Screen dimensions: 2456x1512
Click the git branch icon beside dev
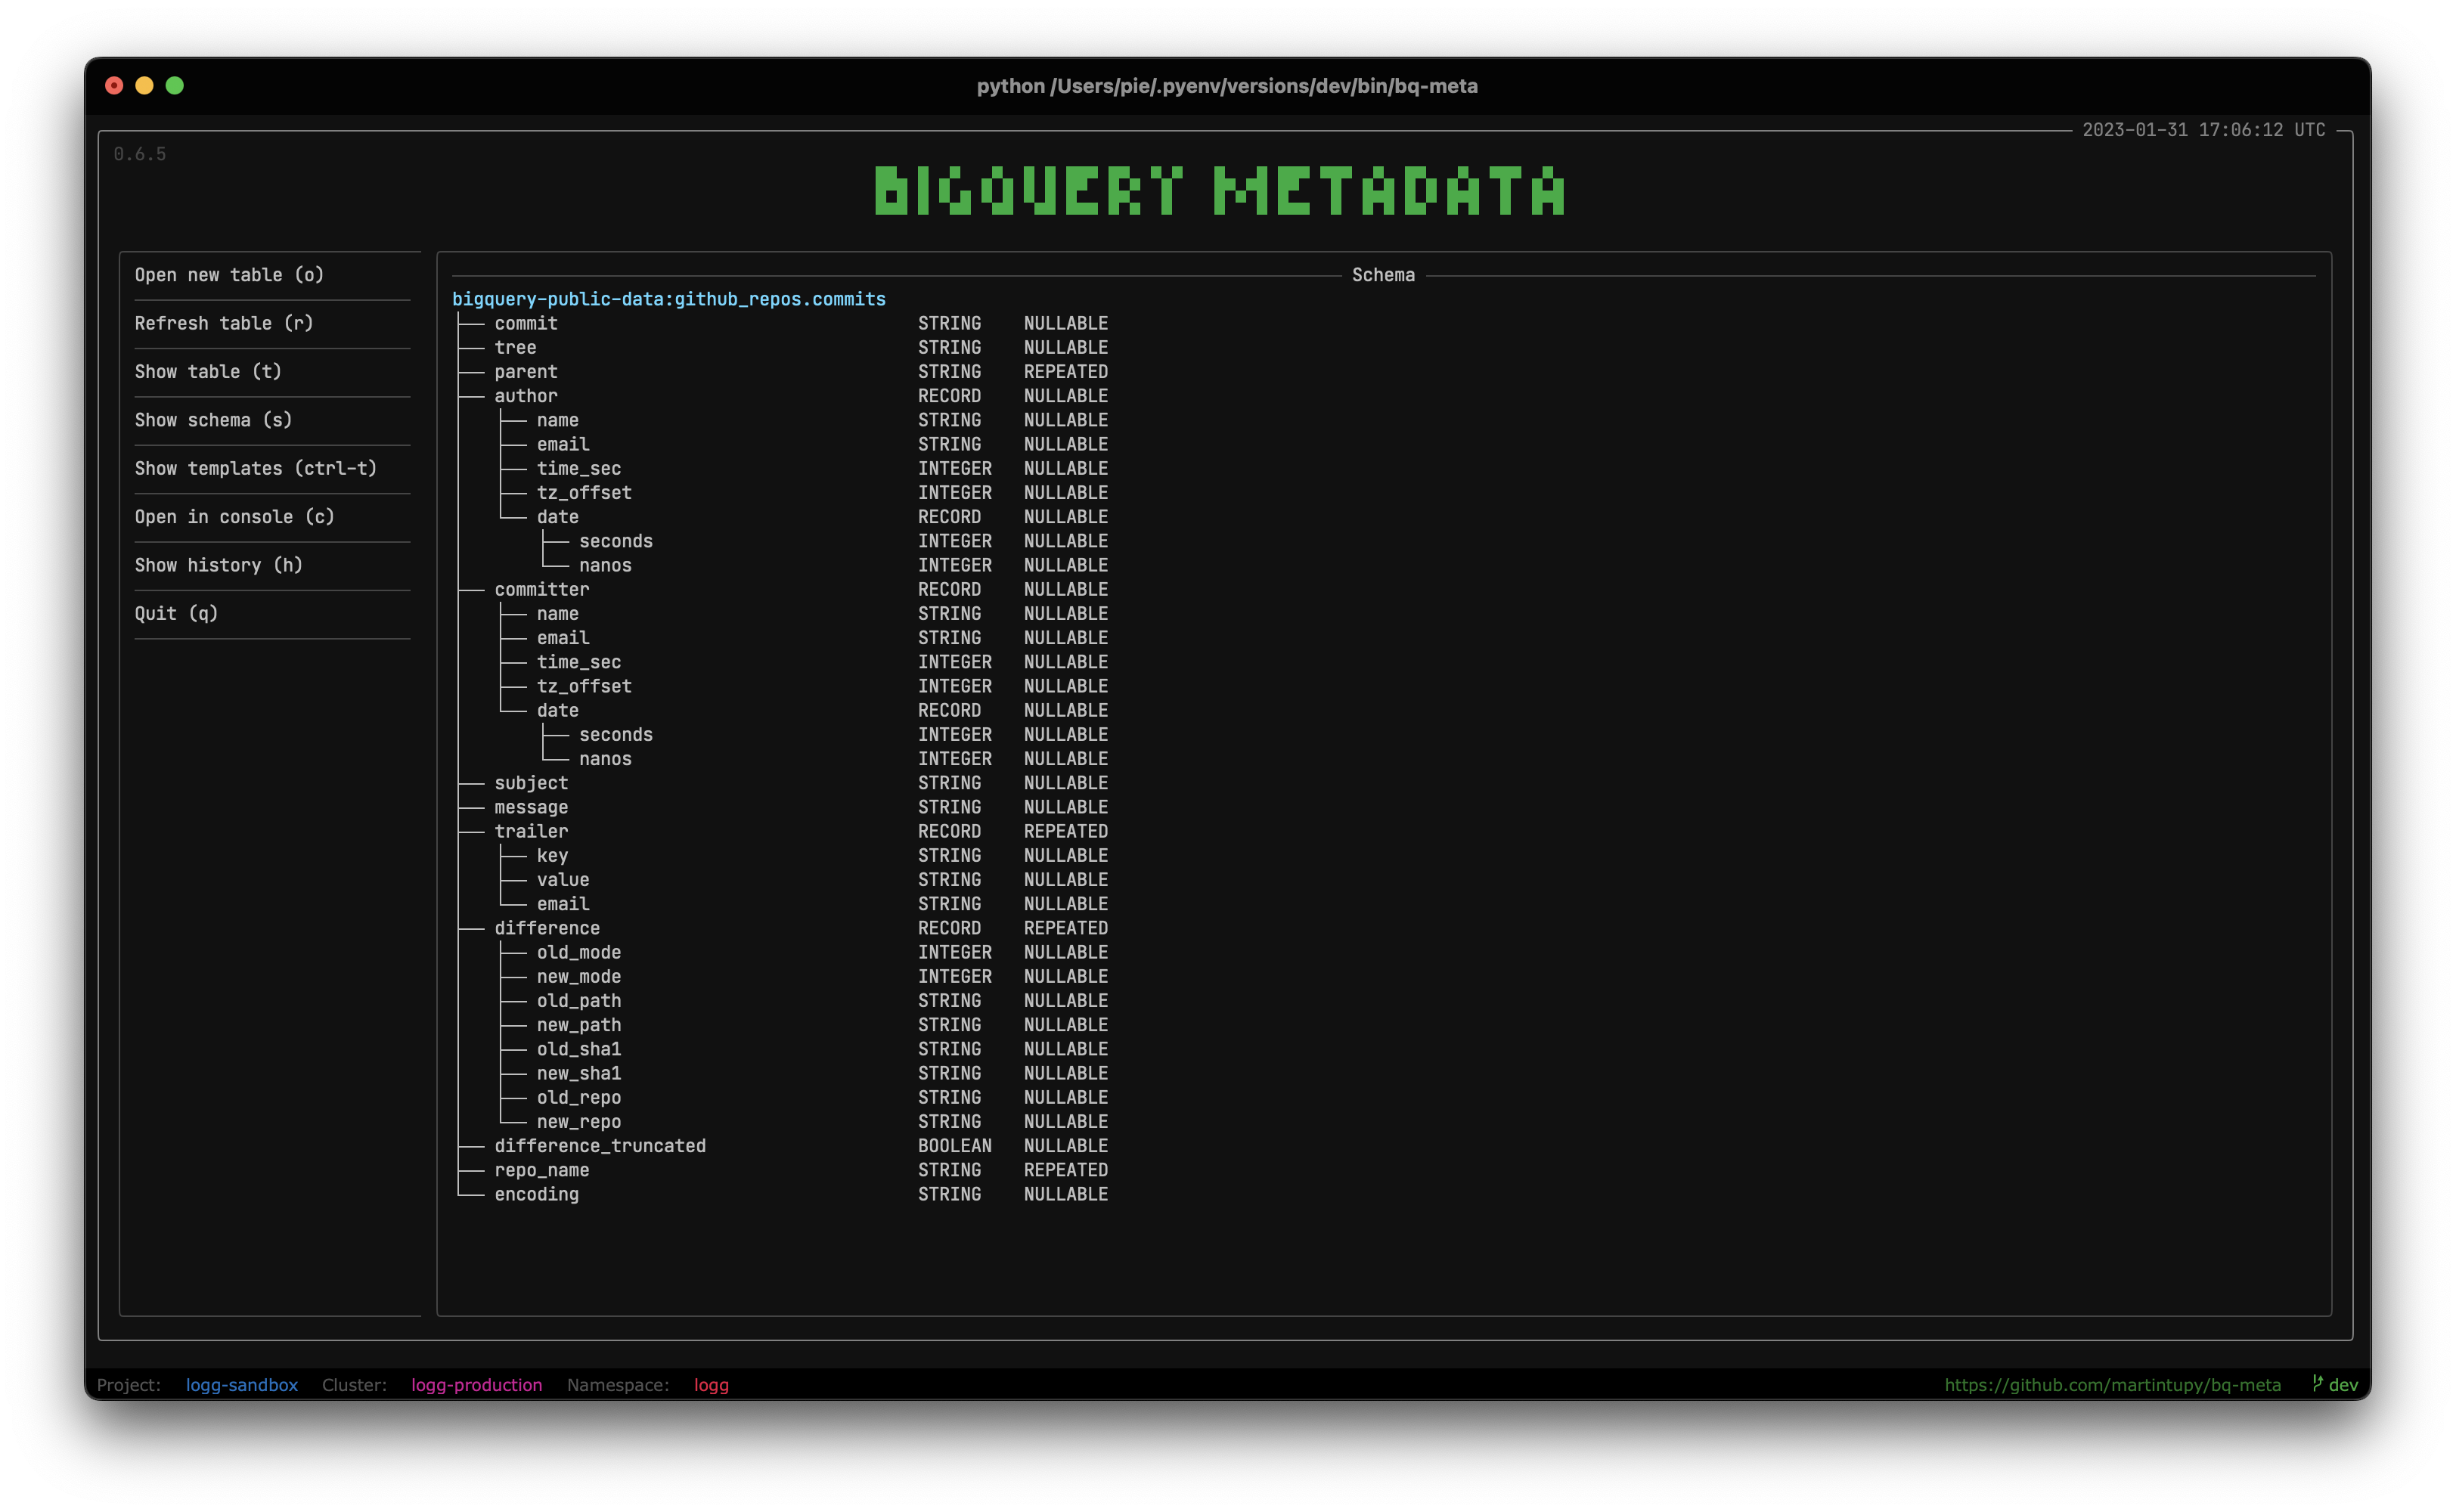(2317, 1384)
